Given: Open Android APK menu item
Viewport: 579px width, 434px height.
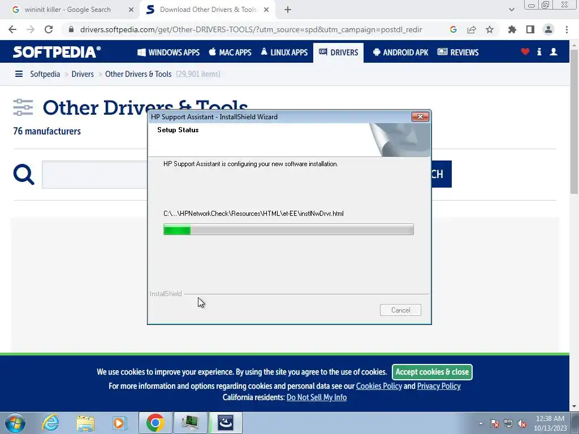Looking at the screenshot, I should point(401,53).
